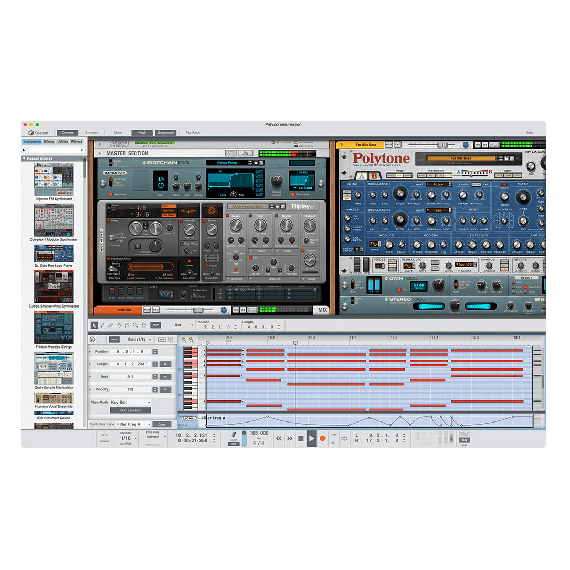This screenshot has height=570, width=570.
Task: Stop playback in the transport
Action: (301, 438)
